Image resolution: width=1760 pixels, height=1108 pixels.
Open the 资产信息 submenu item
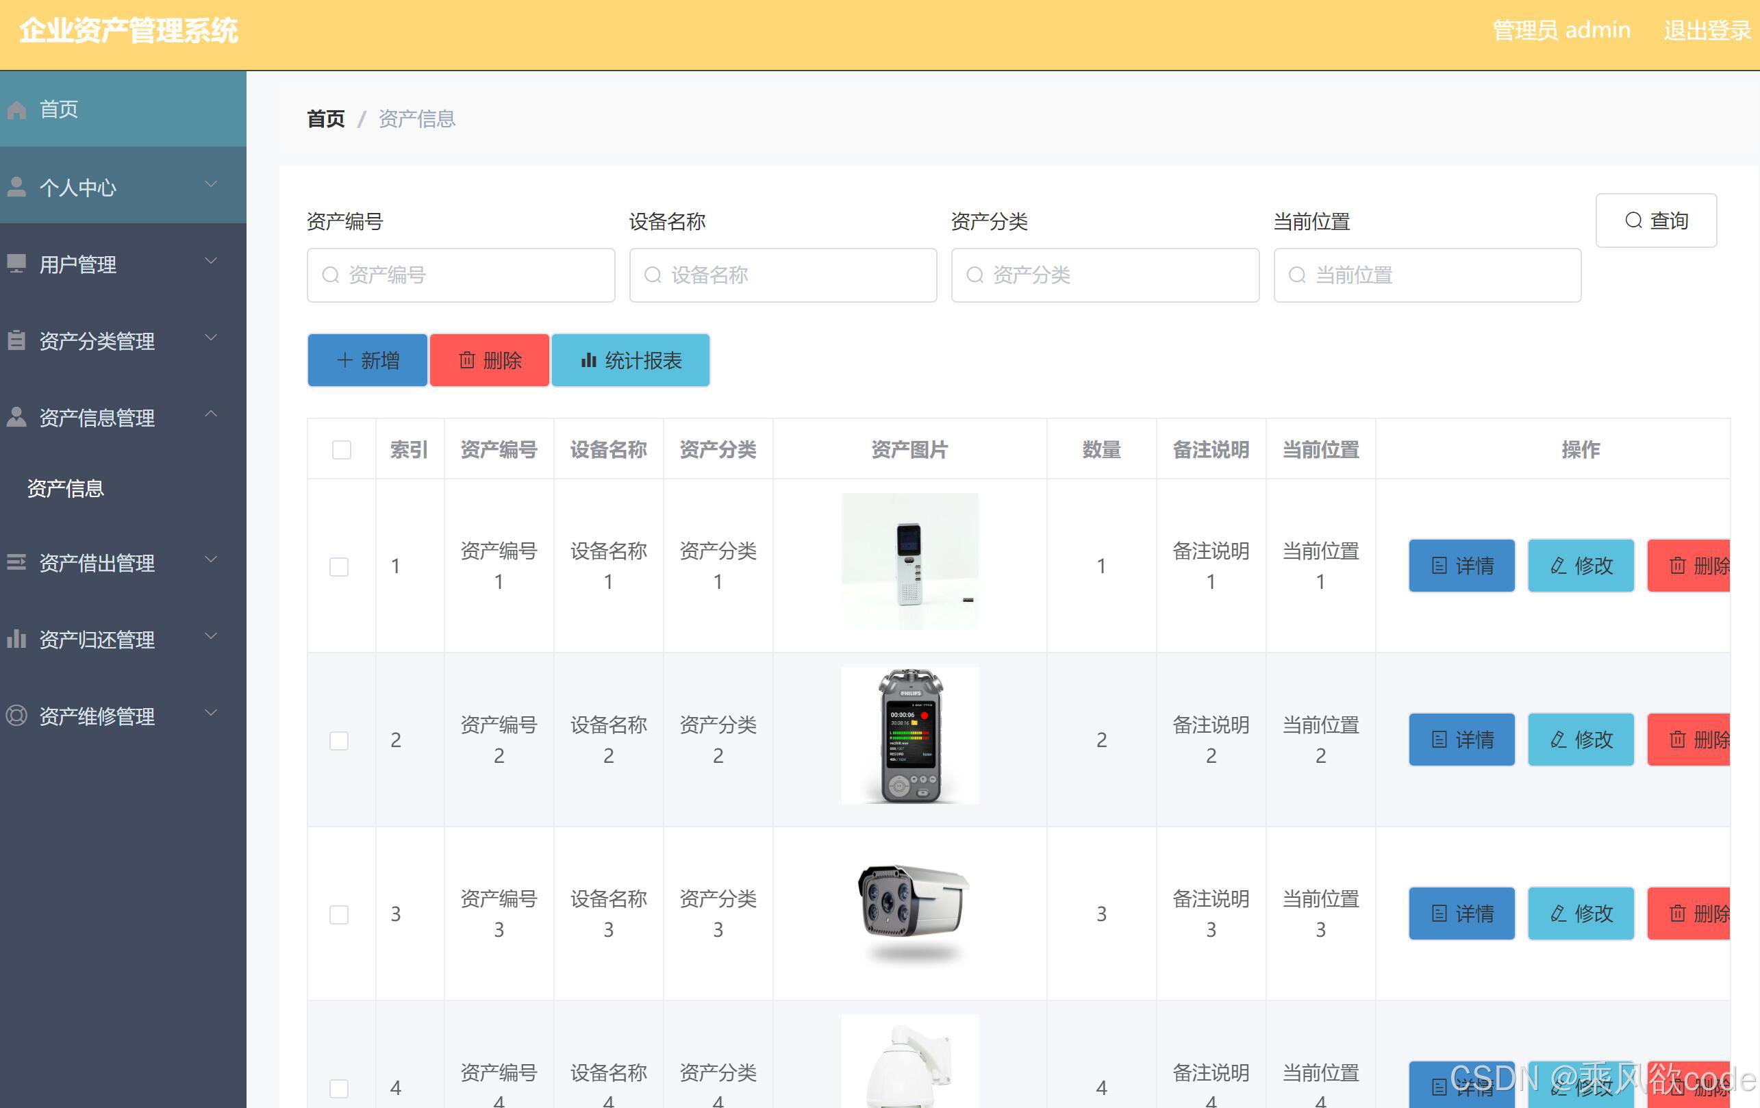coord(66,488)
